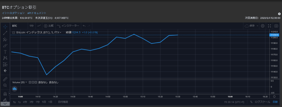Select the zoom in tool
This screenshot has width=282, height=107.
pyautogui.click(x=5, y=86)
